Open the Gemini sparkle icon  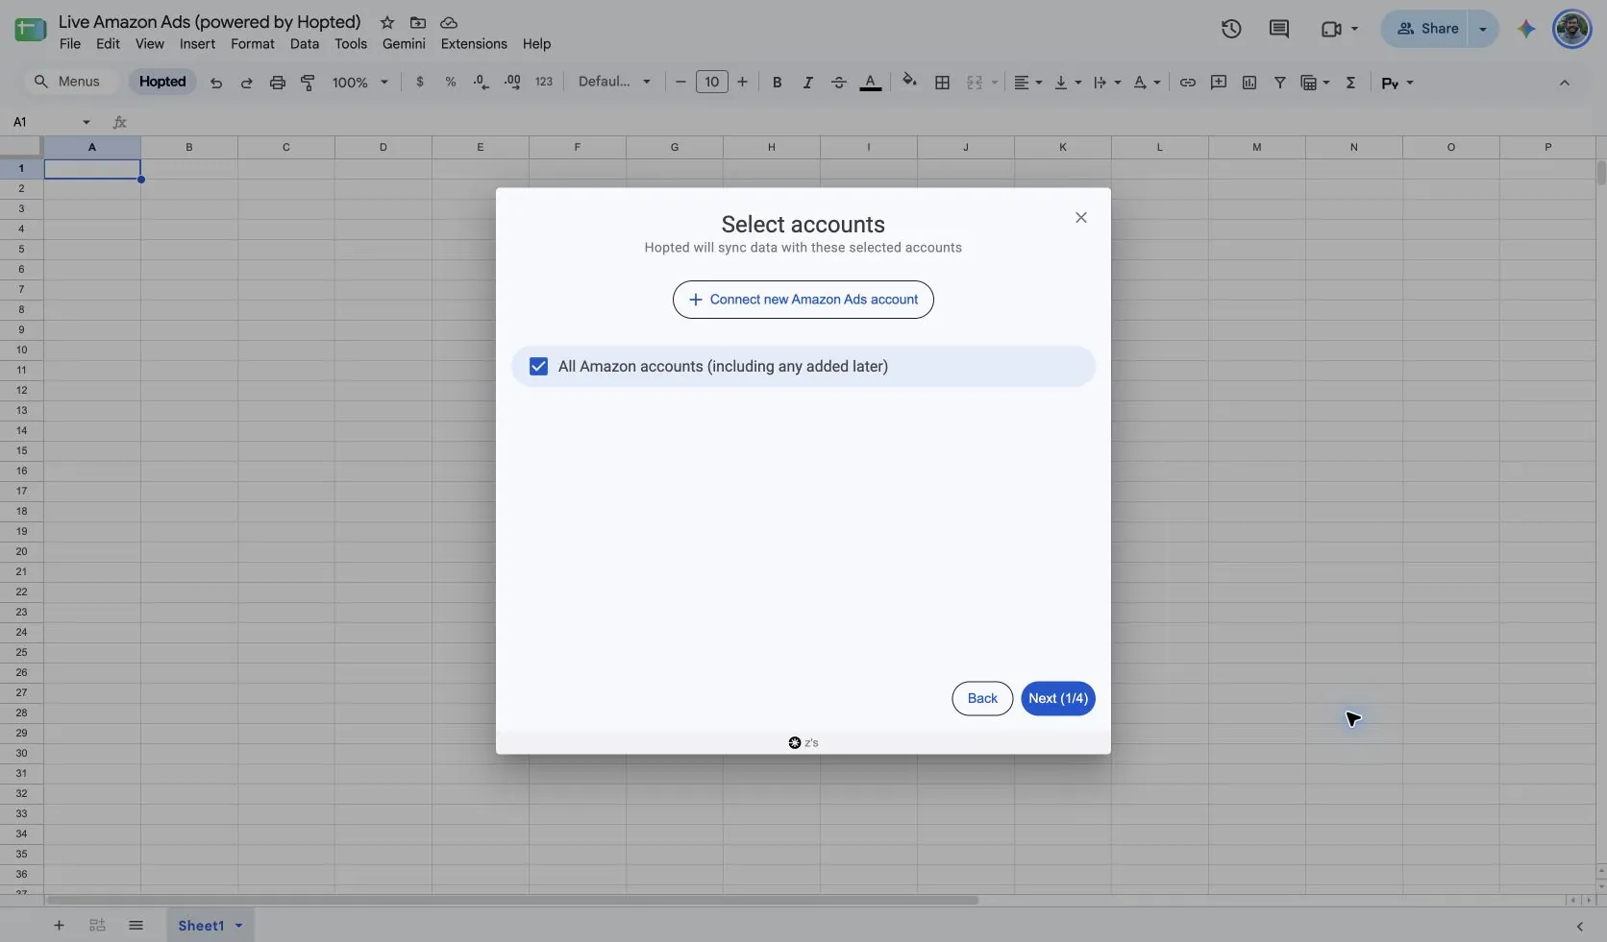1526,29
